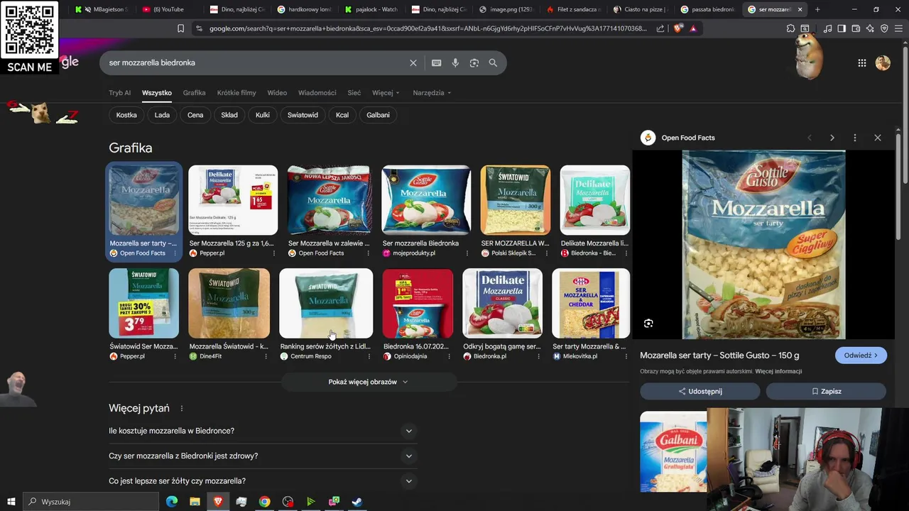Open Ser tarty Mozzarella & Cheddar thumbnail

(591, 303)
